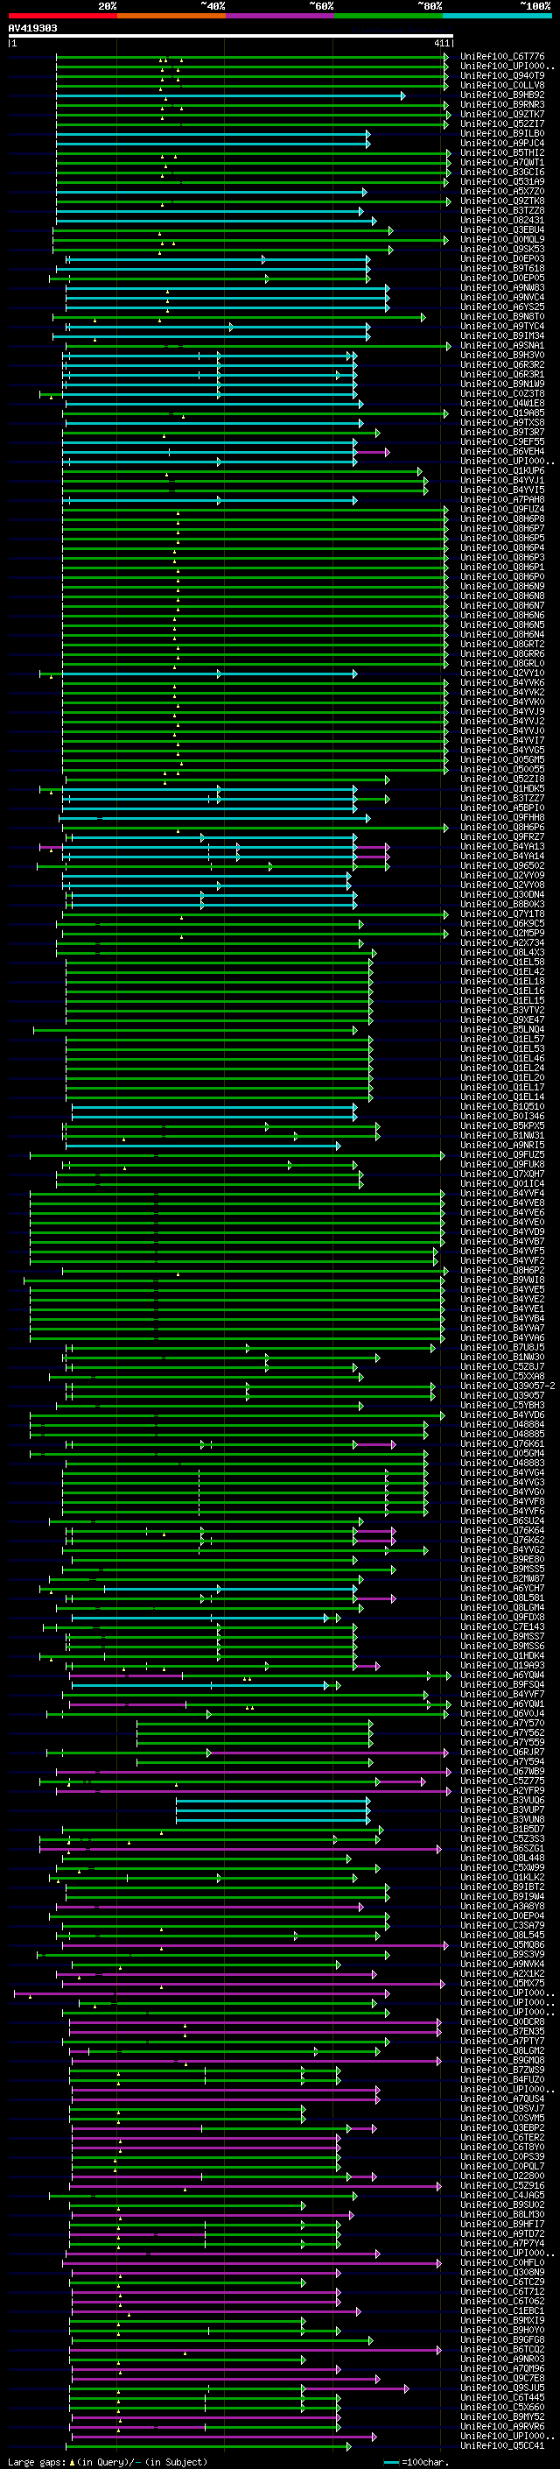Click the UniRef100_Q9SK53 label
The height and width of the screenshot is (2469, 560).
tap(501, 250)
